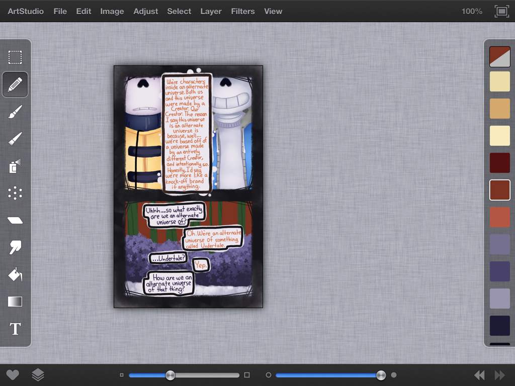Pick the dark indigo purple swatch
This screenshot has height=386, width=515.
pos(499,271)
